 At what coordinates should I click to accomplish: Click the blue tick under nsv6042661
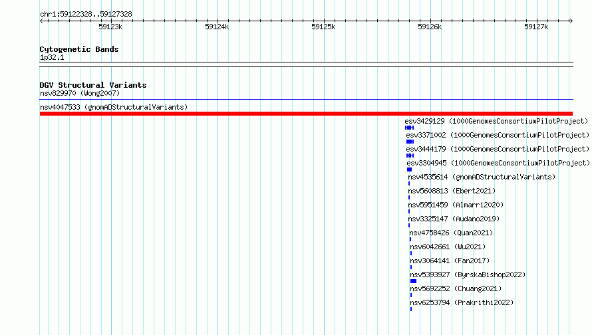(x=411, y=253)
